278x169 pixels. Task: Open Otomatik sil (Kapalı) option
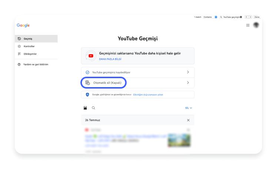click(x=138, y=83)
